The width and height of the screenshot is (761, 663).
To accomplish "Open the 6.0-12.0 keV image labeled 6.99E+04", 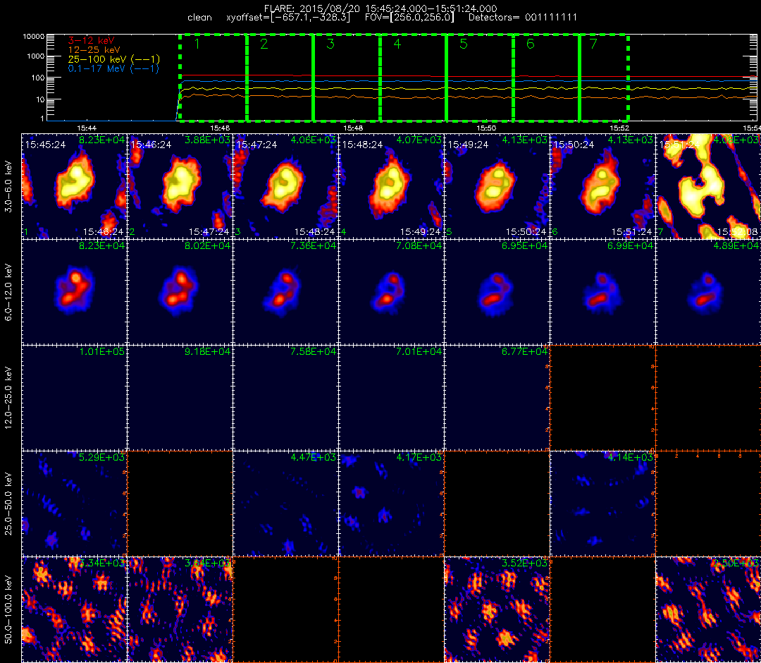I will click(602, 292).
